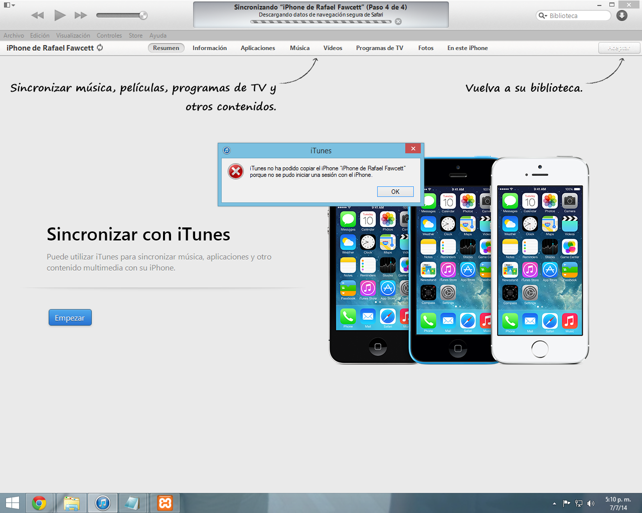This screenshot has width=642, height=513.
Task: Click the Settings icon on white iPhone
Action: (530, 293)
